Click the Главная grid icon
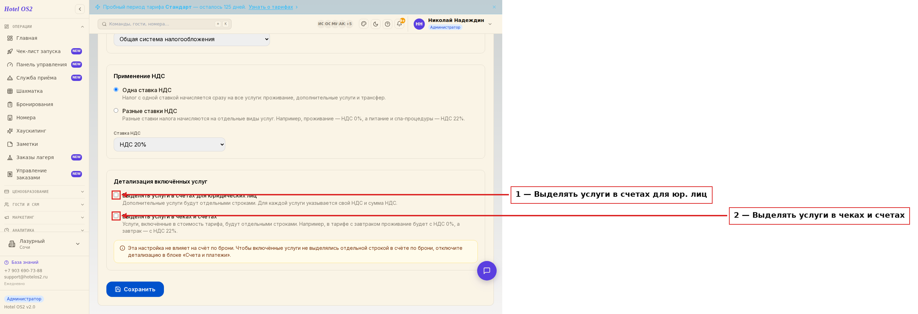Viewport: 918px width, 314px height. coord(10,38)
